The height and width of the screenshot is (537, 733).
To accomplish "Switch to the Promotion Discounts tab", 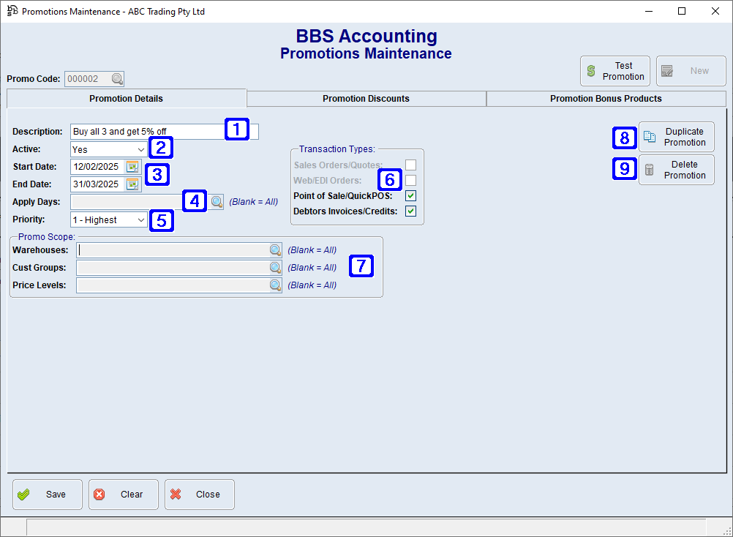I will pyautogui.click(x=366, y=99).
